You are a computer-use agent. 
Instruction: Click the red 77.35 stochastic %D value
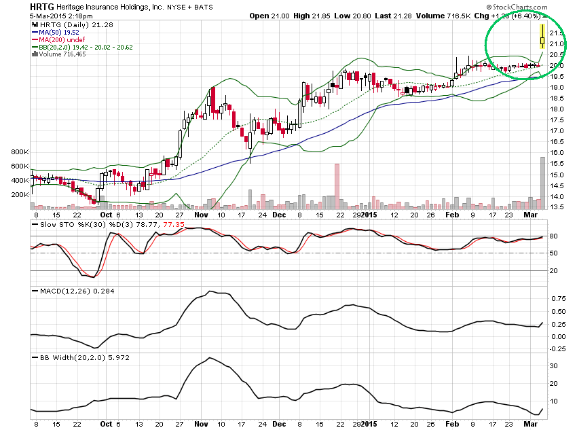174,224
